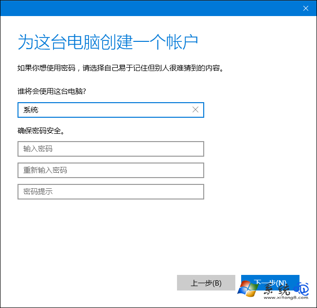Focus the username field containing 系统
The width and height of the screenshot is (317, 308).
102,110
